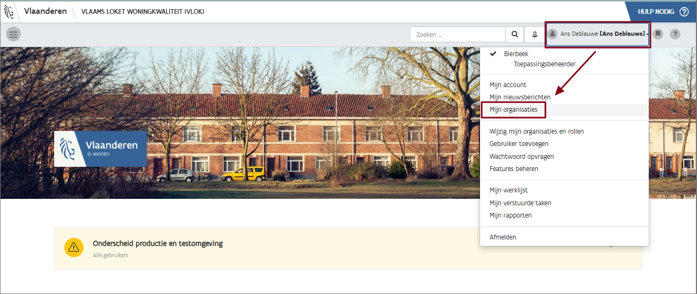This screenshot has width=697, height=294.
Task: Open the hamburger navigation menu
Action: 13,34
